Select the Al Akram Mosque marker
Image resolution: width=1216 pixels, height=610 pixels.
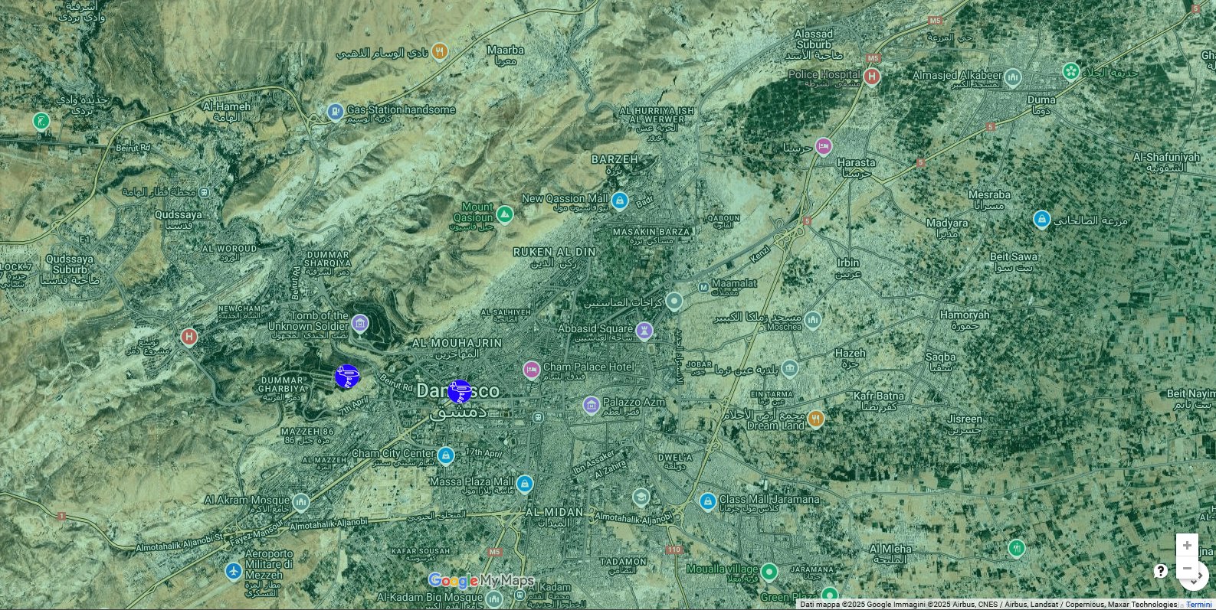[x=300, y=502]
